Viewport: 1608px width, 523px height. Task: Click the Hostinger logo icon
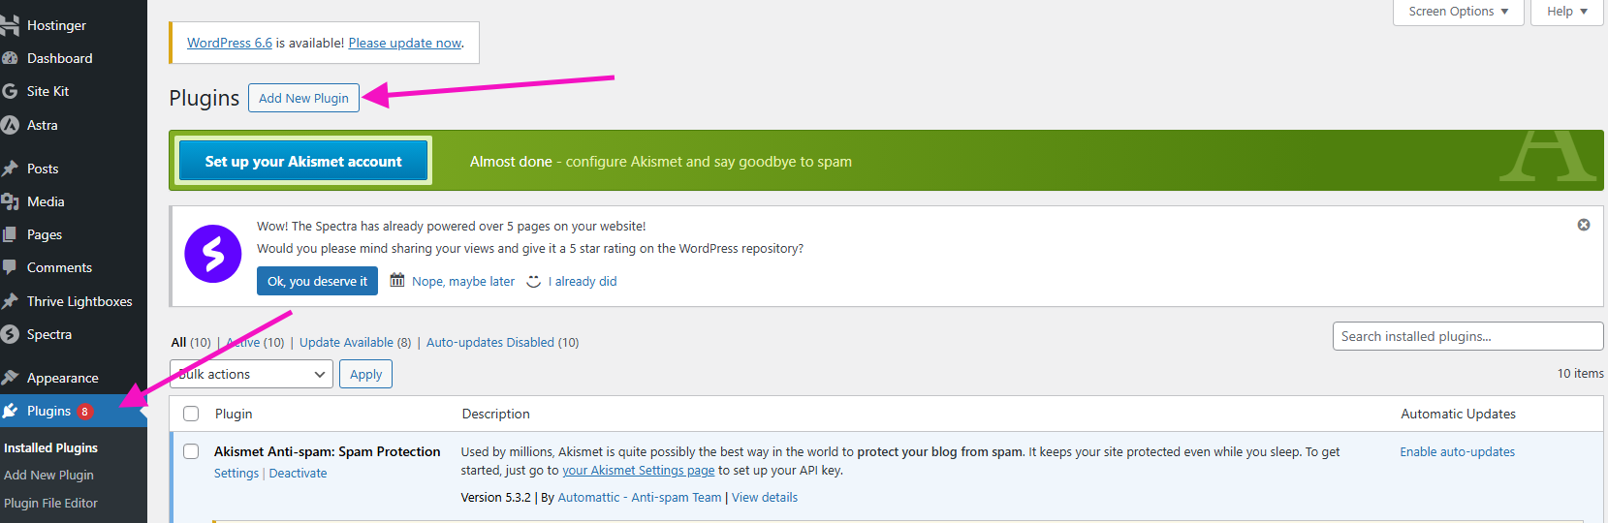pos(10,25)
